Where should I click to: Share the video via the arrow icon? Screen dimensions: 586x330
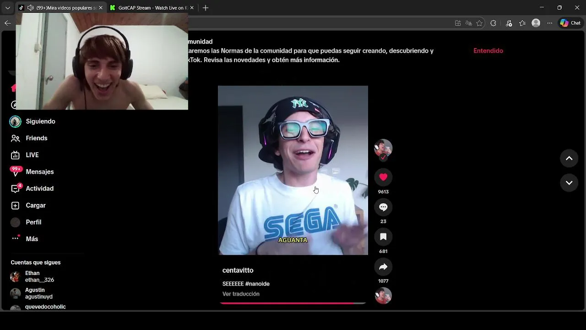383,267
